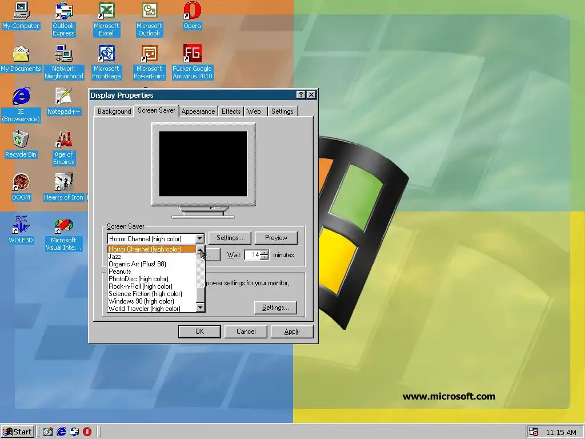Click the Preview button
This screenshot has width=585, height=439.
276,238
